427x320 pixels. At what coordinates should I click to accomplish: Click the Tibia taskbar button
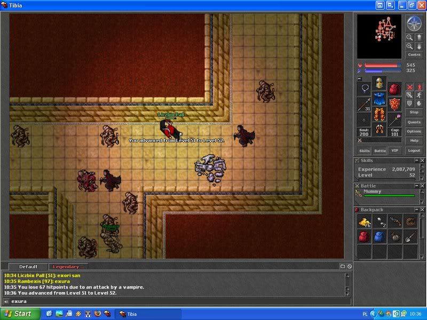[148, 314]
